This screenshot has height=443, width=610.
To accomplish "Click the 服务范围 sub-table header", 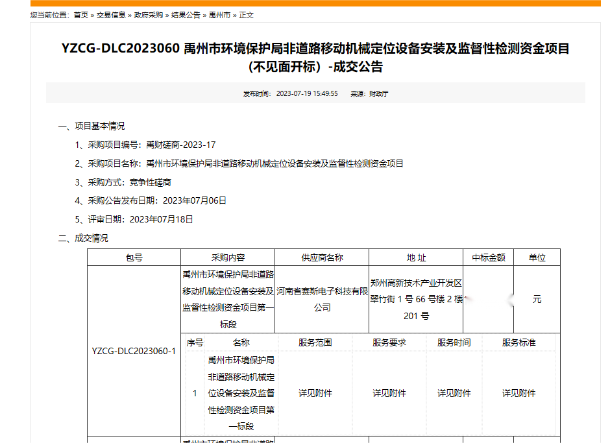I will [x=315, y=342].
